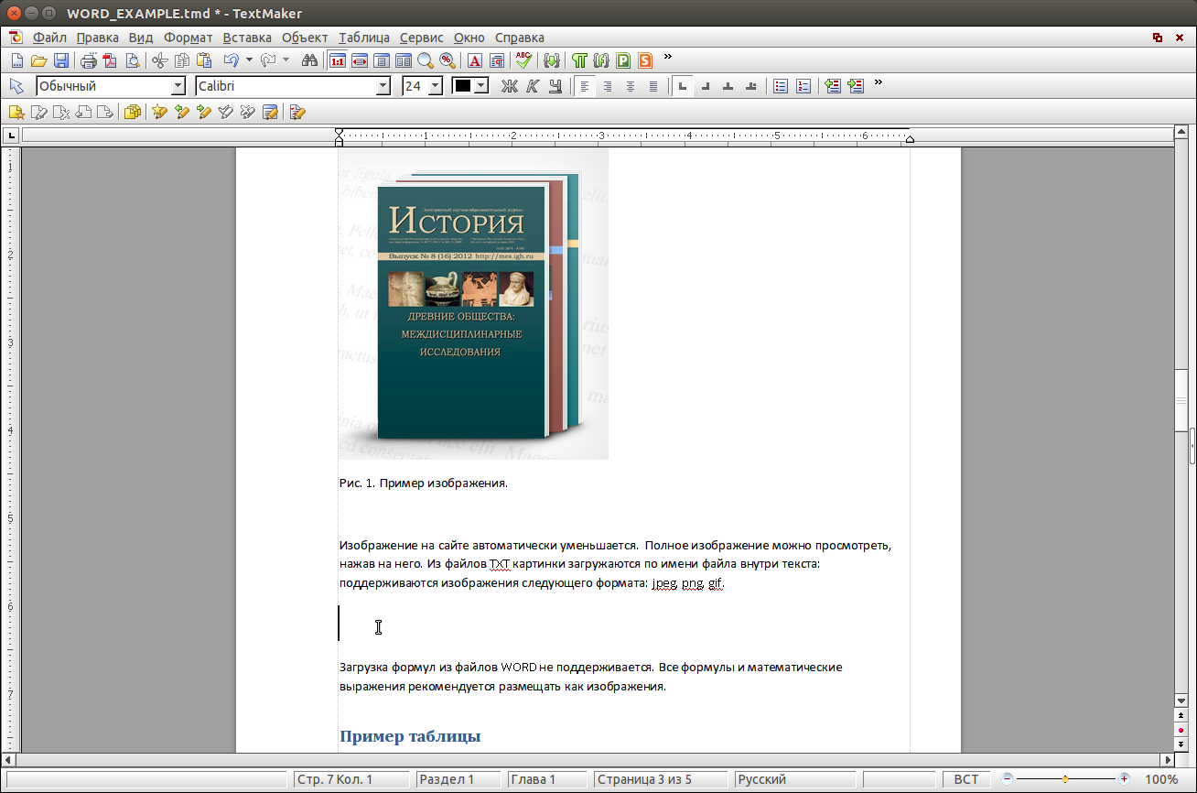Paste from clipboard icon
This screenshot has height=793, width=1197.
tap(204, 61)
